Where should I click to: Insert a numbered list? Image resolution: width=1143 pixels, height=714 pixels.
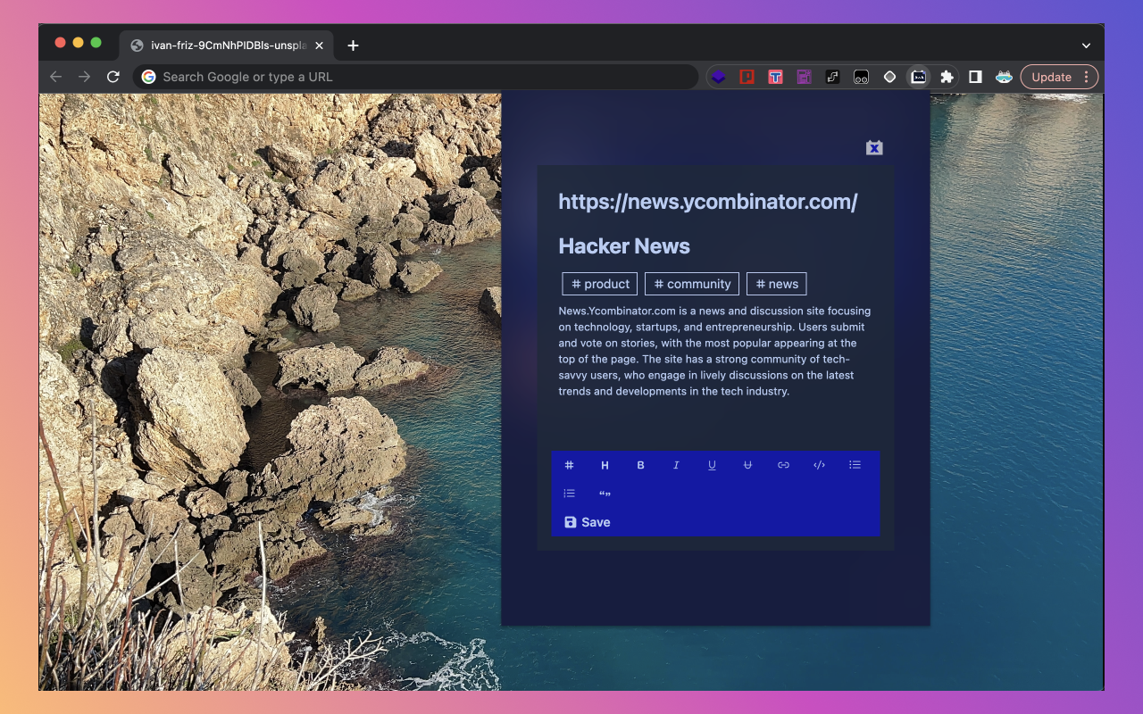coord(569,494)
